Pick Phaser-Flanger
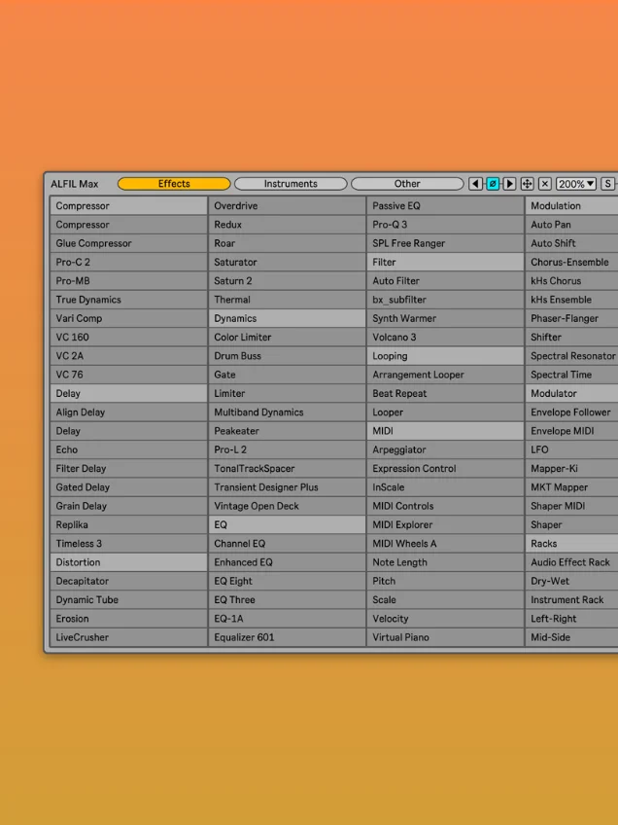This screenshot has height=825, width=618. point(571,318)
